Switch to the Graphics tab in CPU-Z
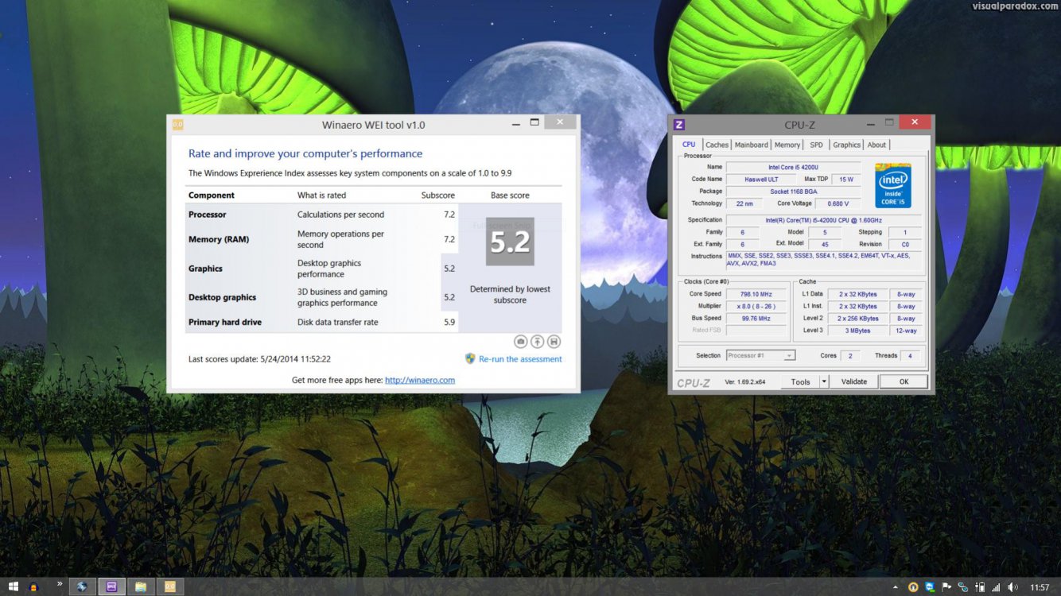This screenshot has height=596, width=1061. 846,145
